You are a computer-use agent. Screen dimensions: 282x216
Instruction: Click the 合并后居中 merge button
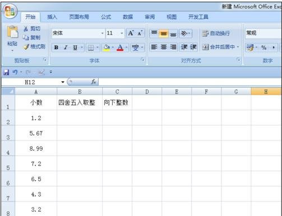(x=220, y=47)
